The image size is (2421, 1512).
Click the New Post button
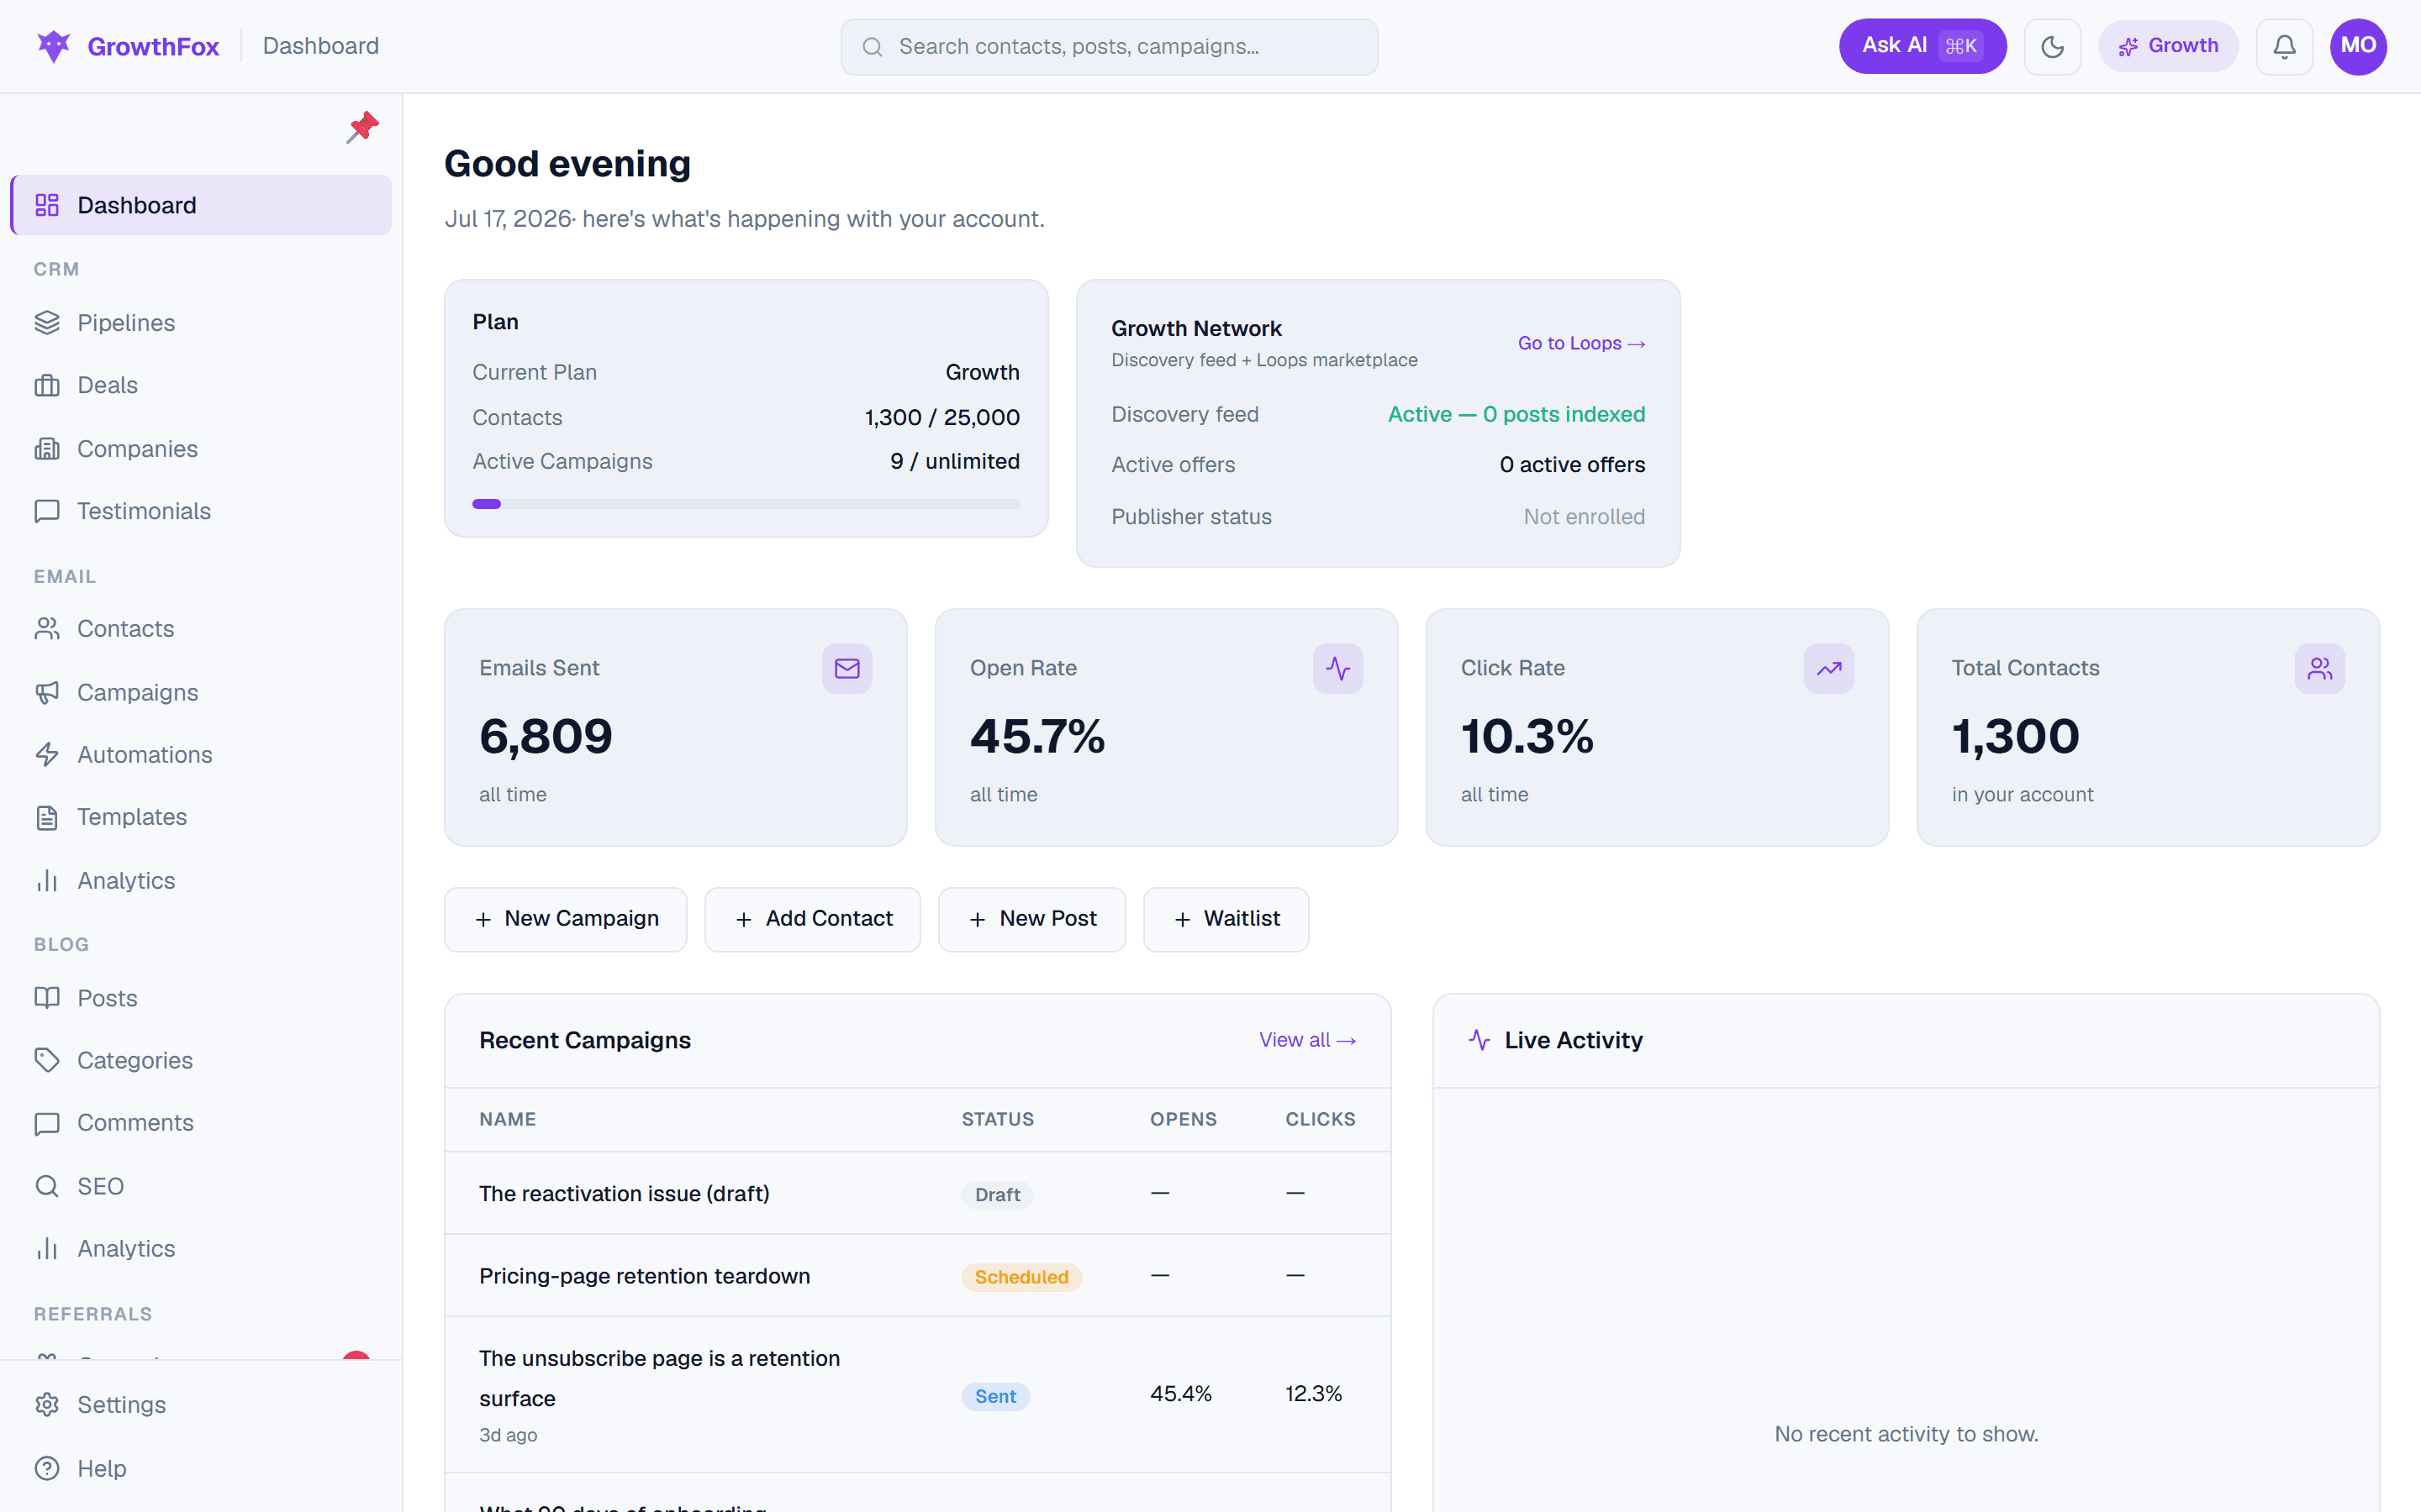point(1031,919)
